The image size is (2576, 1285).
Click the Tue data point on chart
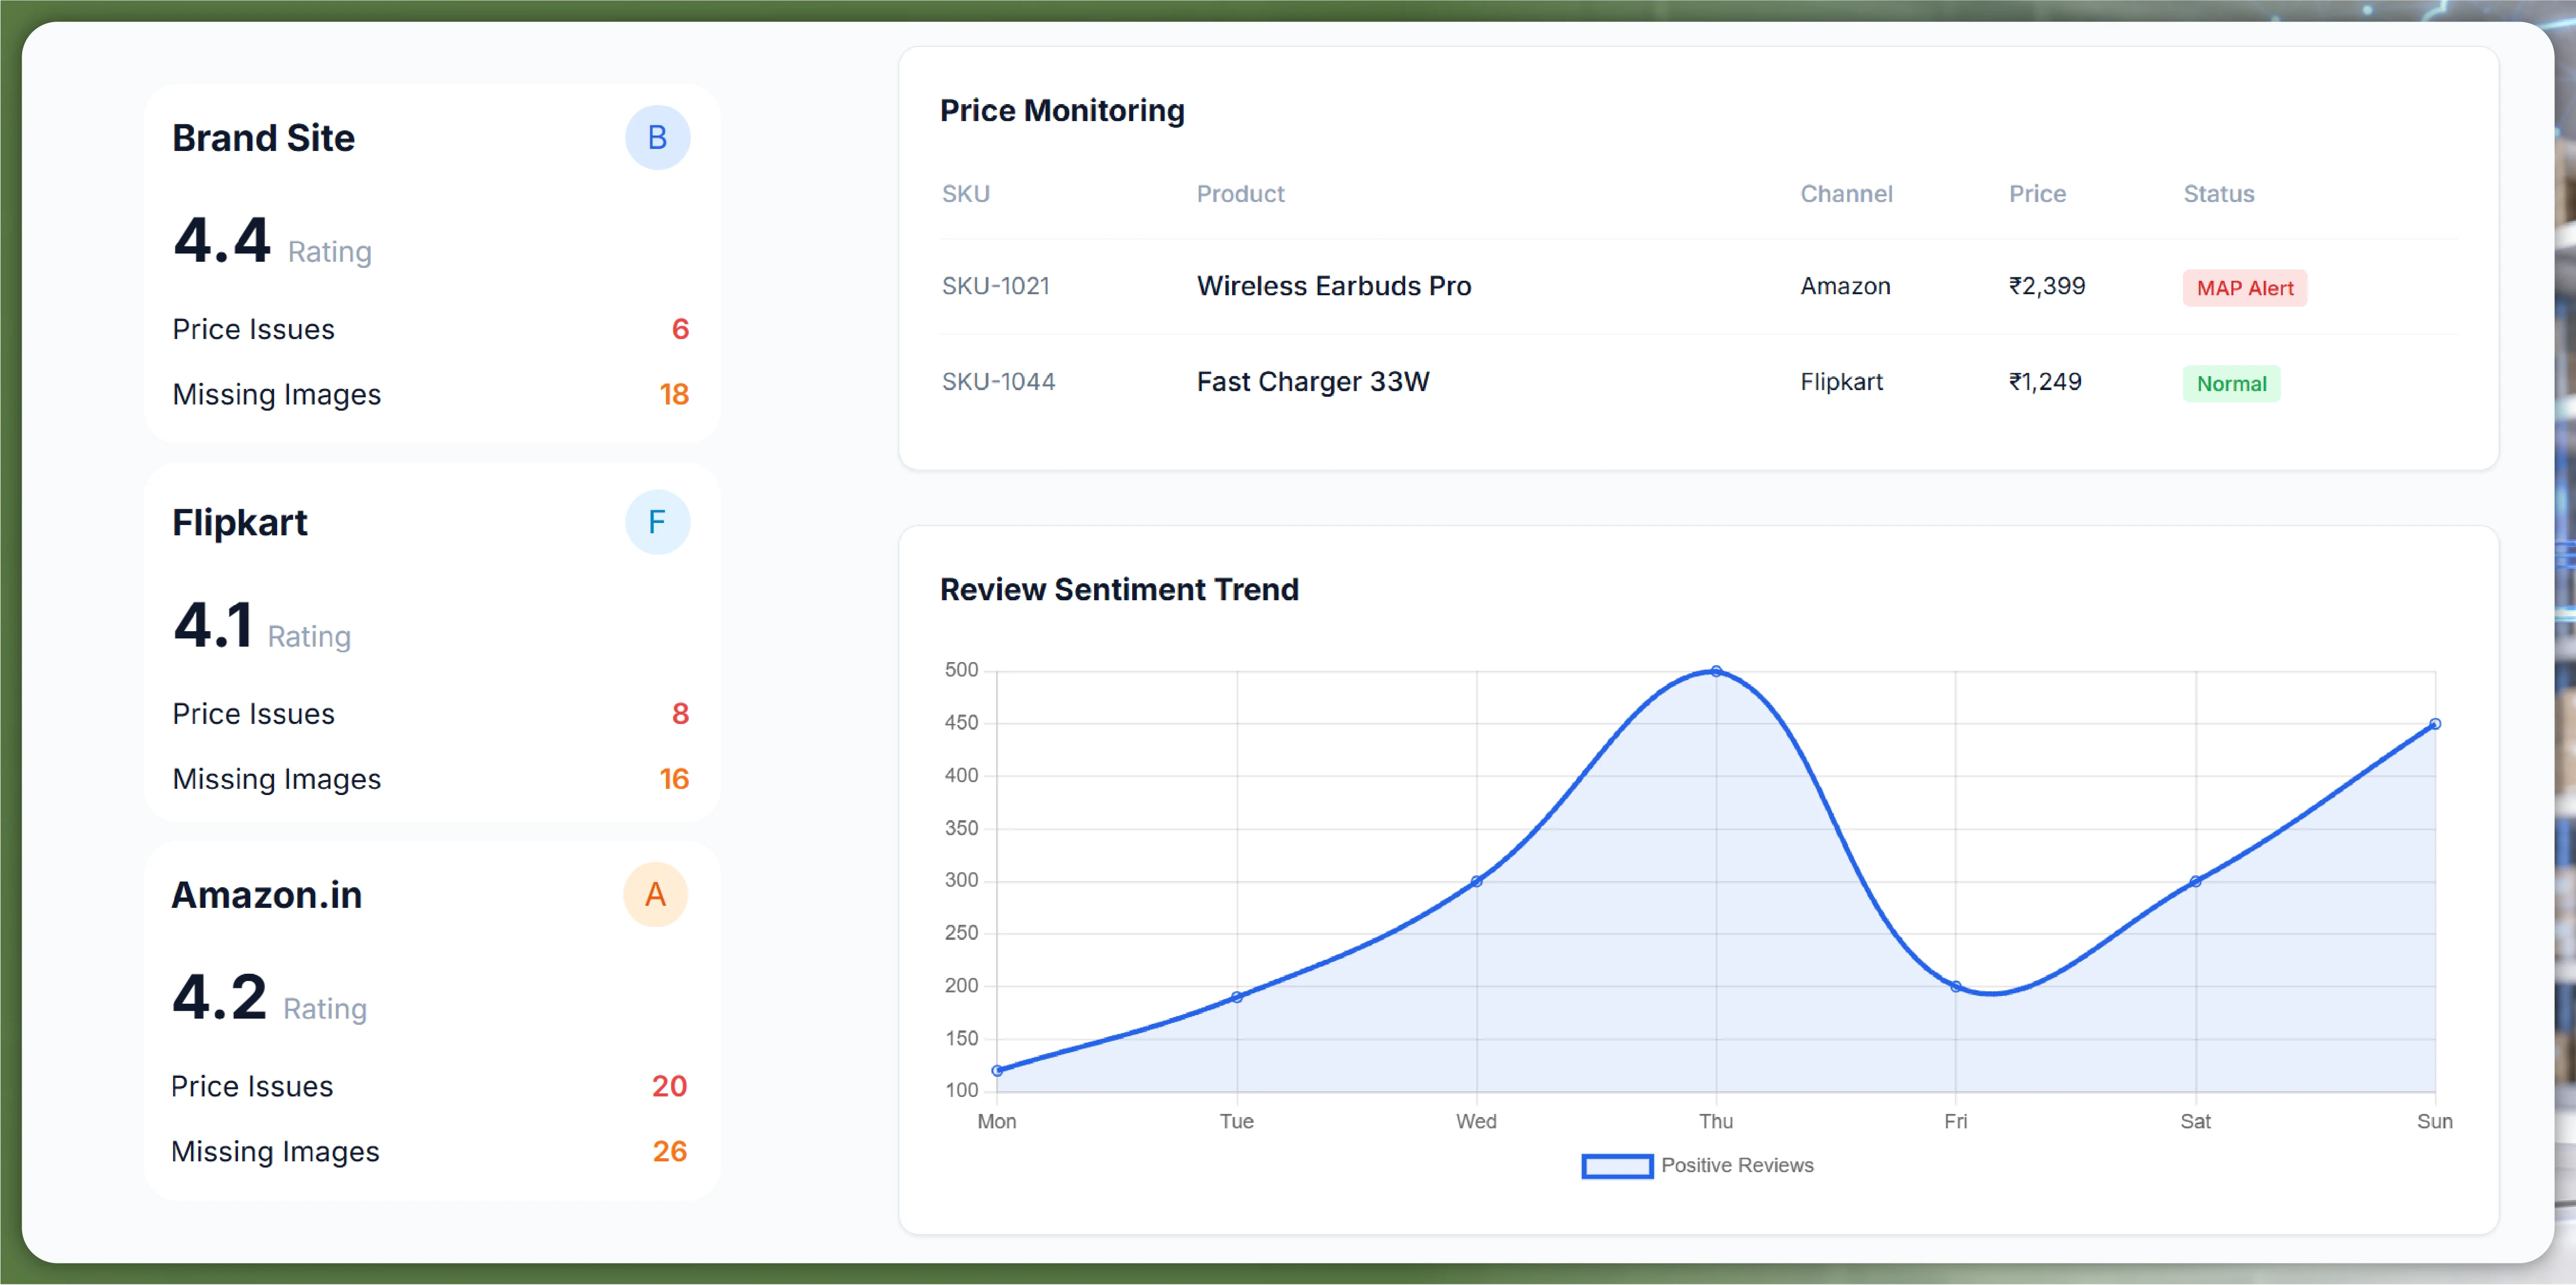(x=1237, y=997)
